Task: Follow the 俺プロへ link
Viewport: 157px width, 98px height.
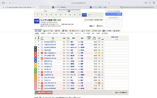Action: click(x=100, y=26)
